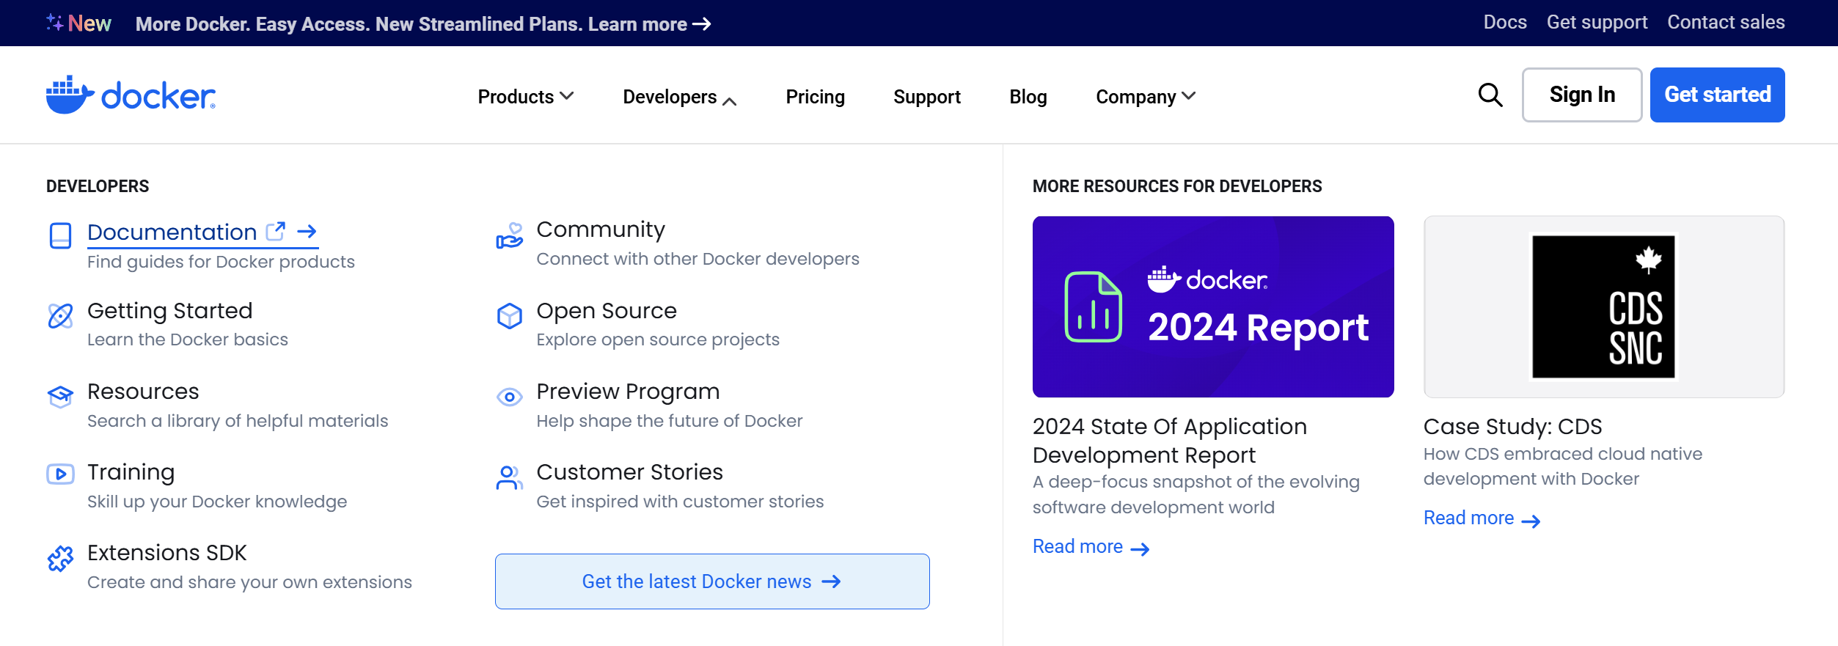Click the Open Source cube icon
The image size is (1838, 646).
coord(510,316)
